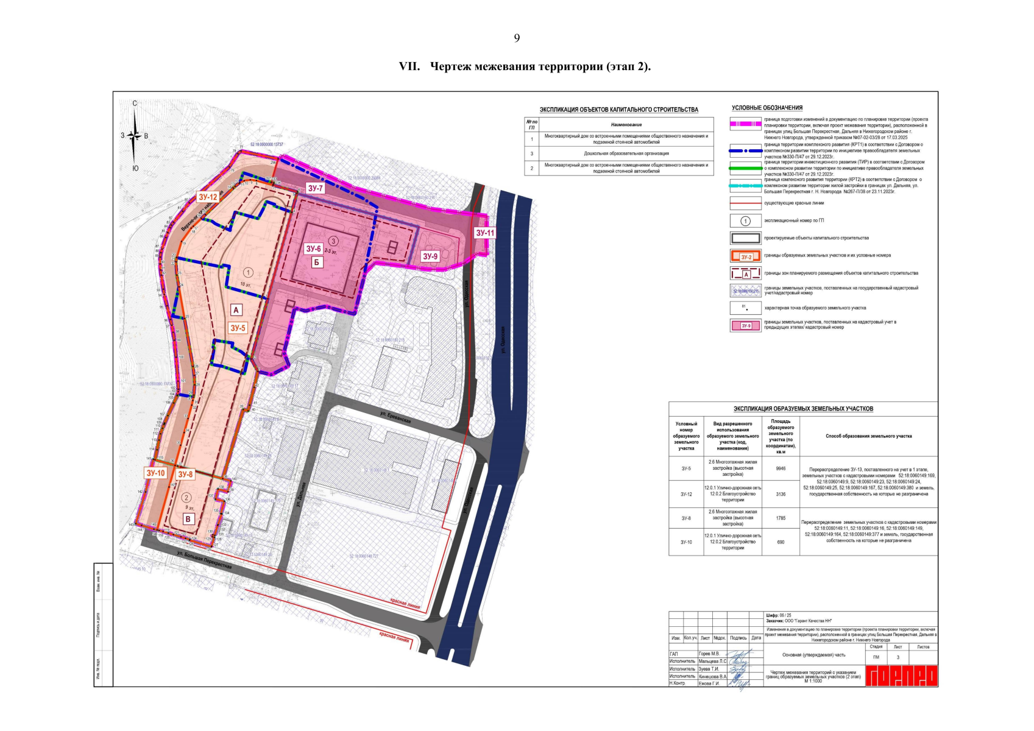Image resolution: width=1034 pixels, height=731 pixels.
Task: Click the zone 'Б' marker under ЗУ-6
Action: [x=316, y=263]
